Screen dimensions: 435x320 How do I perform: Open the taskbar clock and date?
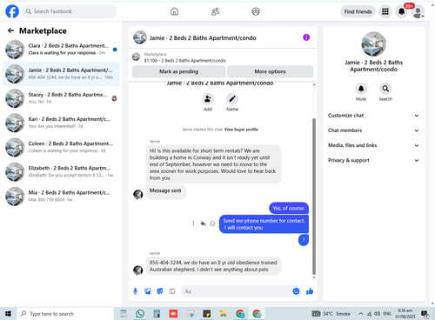(x=405, y=314)
